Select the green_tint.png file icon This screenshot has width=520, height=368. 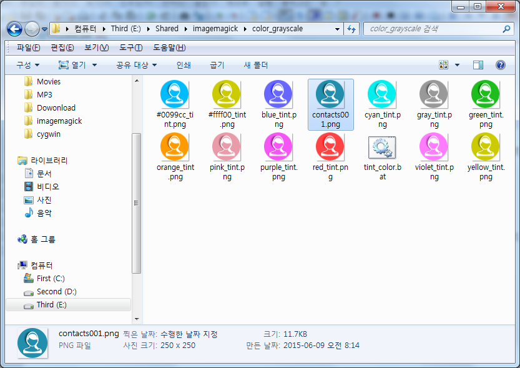click(486, 96)
